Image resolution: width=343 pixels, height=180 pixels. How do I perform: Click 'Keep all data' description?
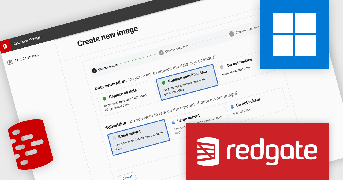click(x=241, y=111)
